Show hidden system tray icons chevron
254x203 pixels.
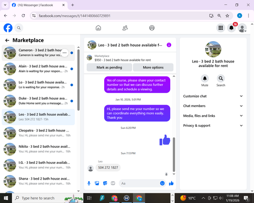pos(203,198)
